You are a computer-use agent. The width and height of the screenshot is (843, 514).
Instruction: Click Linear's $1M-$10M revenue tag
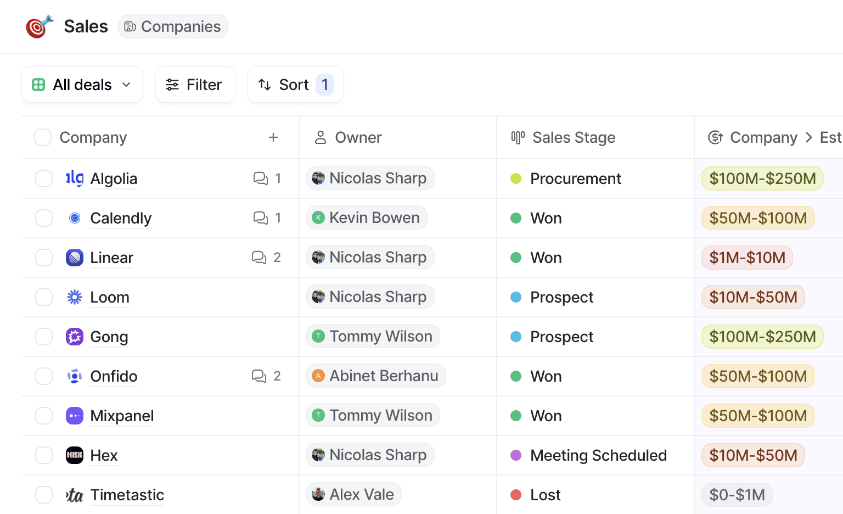[x=747, y=258]
